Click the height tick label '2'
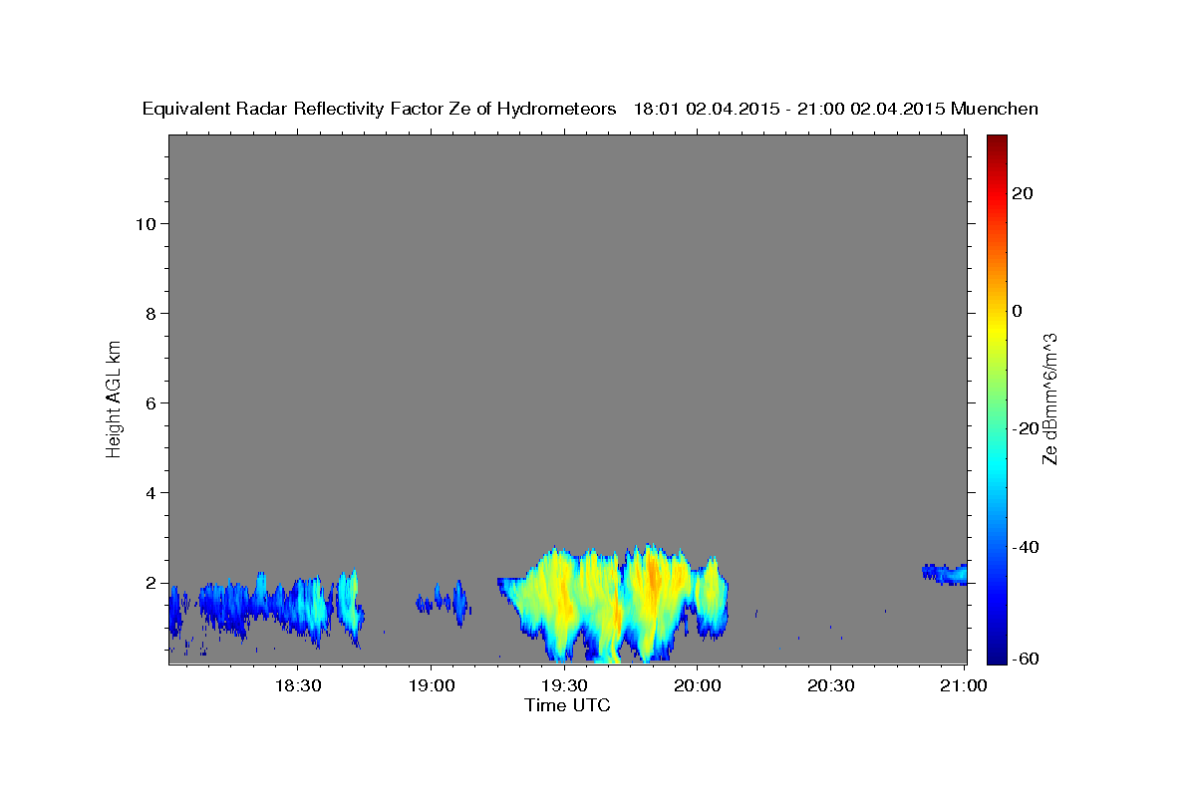The width and height of the screenshot is (1196, 797). click(x=151, y=583)
